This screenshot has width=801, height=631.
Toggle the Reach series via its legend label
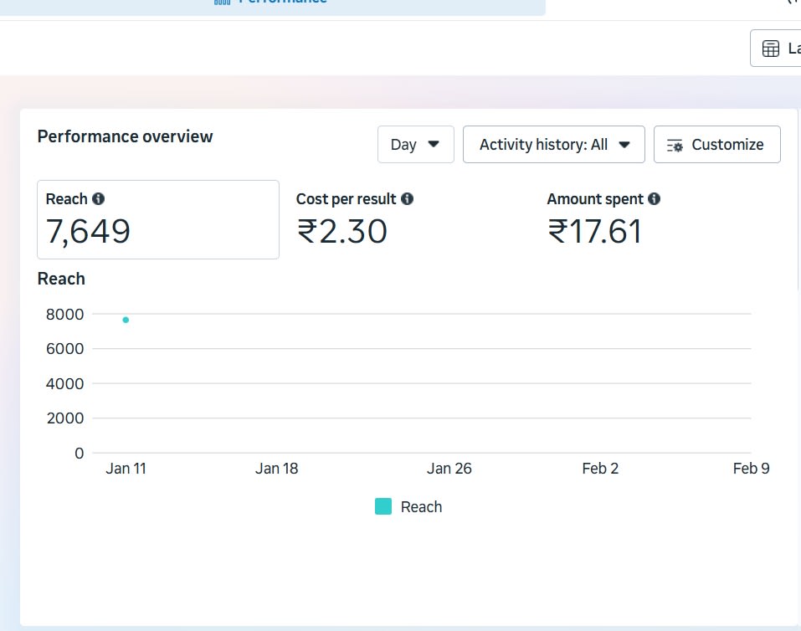[x=421, y=507]
